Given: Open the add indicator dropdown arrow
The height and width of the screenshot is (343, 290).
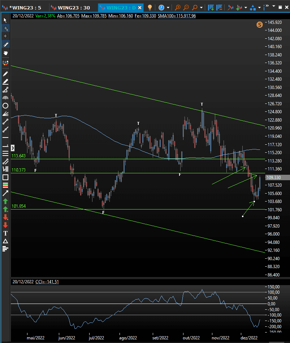Looking at the screenshot, I should (246, 8).
